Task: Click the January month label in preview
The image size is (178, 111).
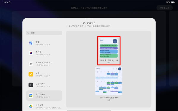Action: coord(98,69)
